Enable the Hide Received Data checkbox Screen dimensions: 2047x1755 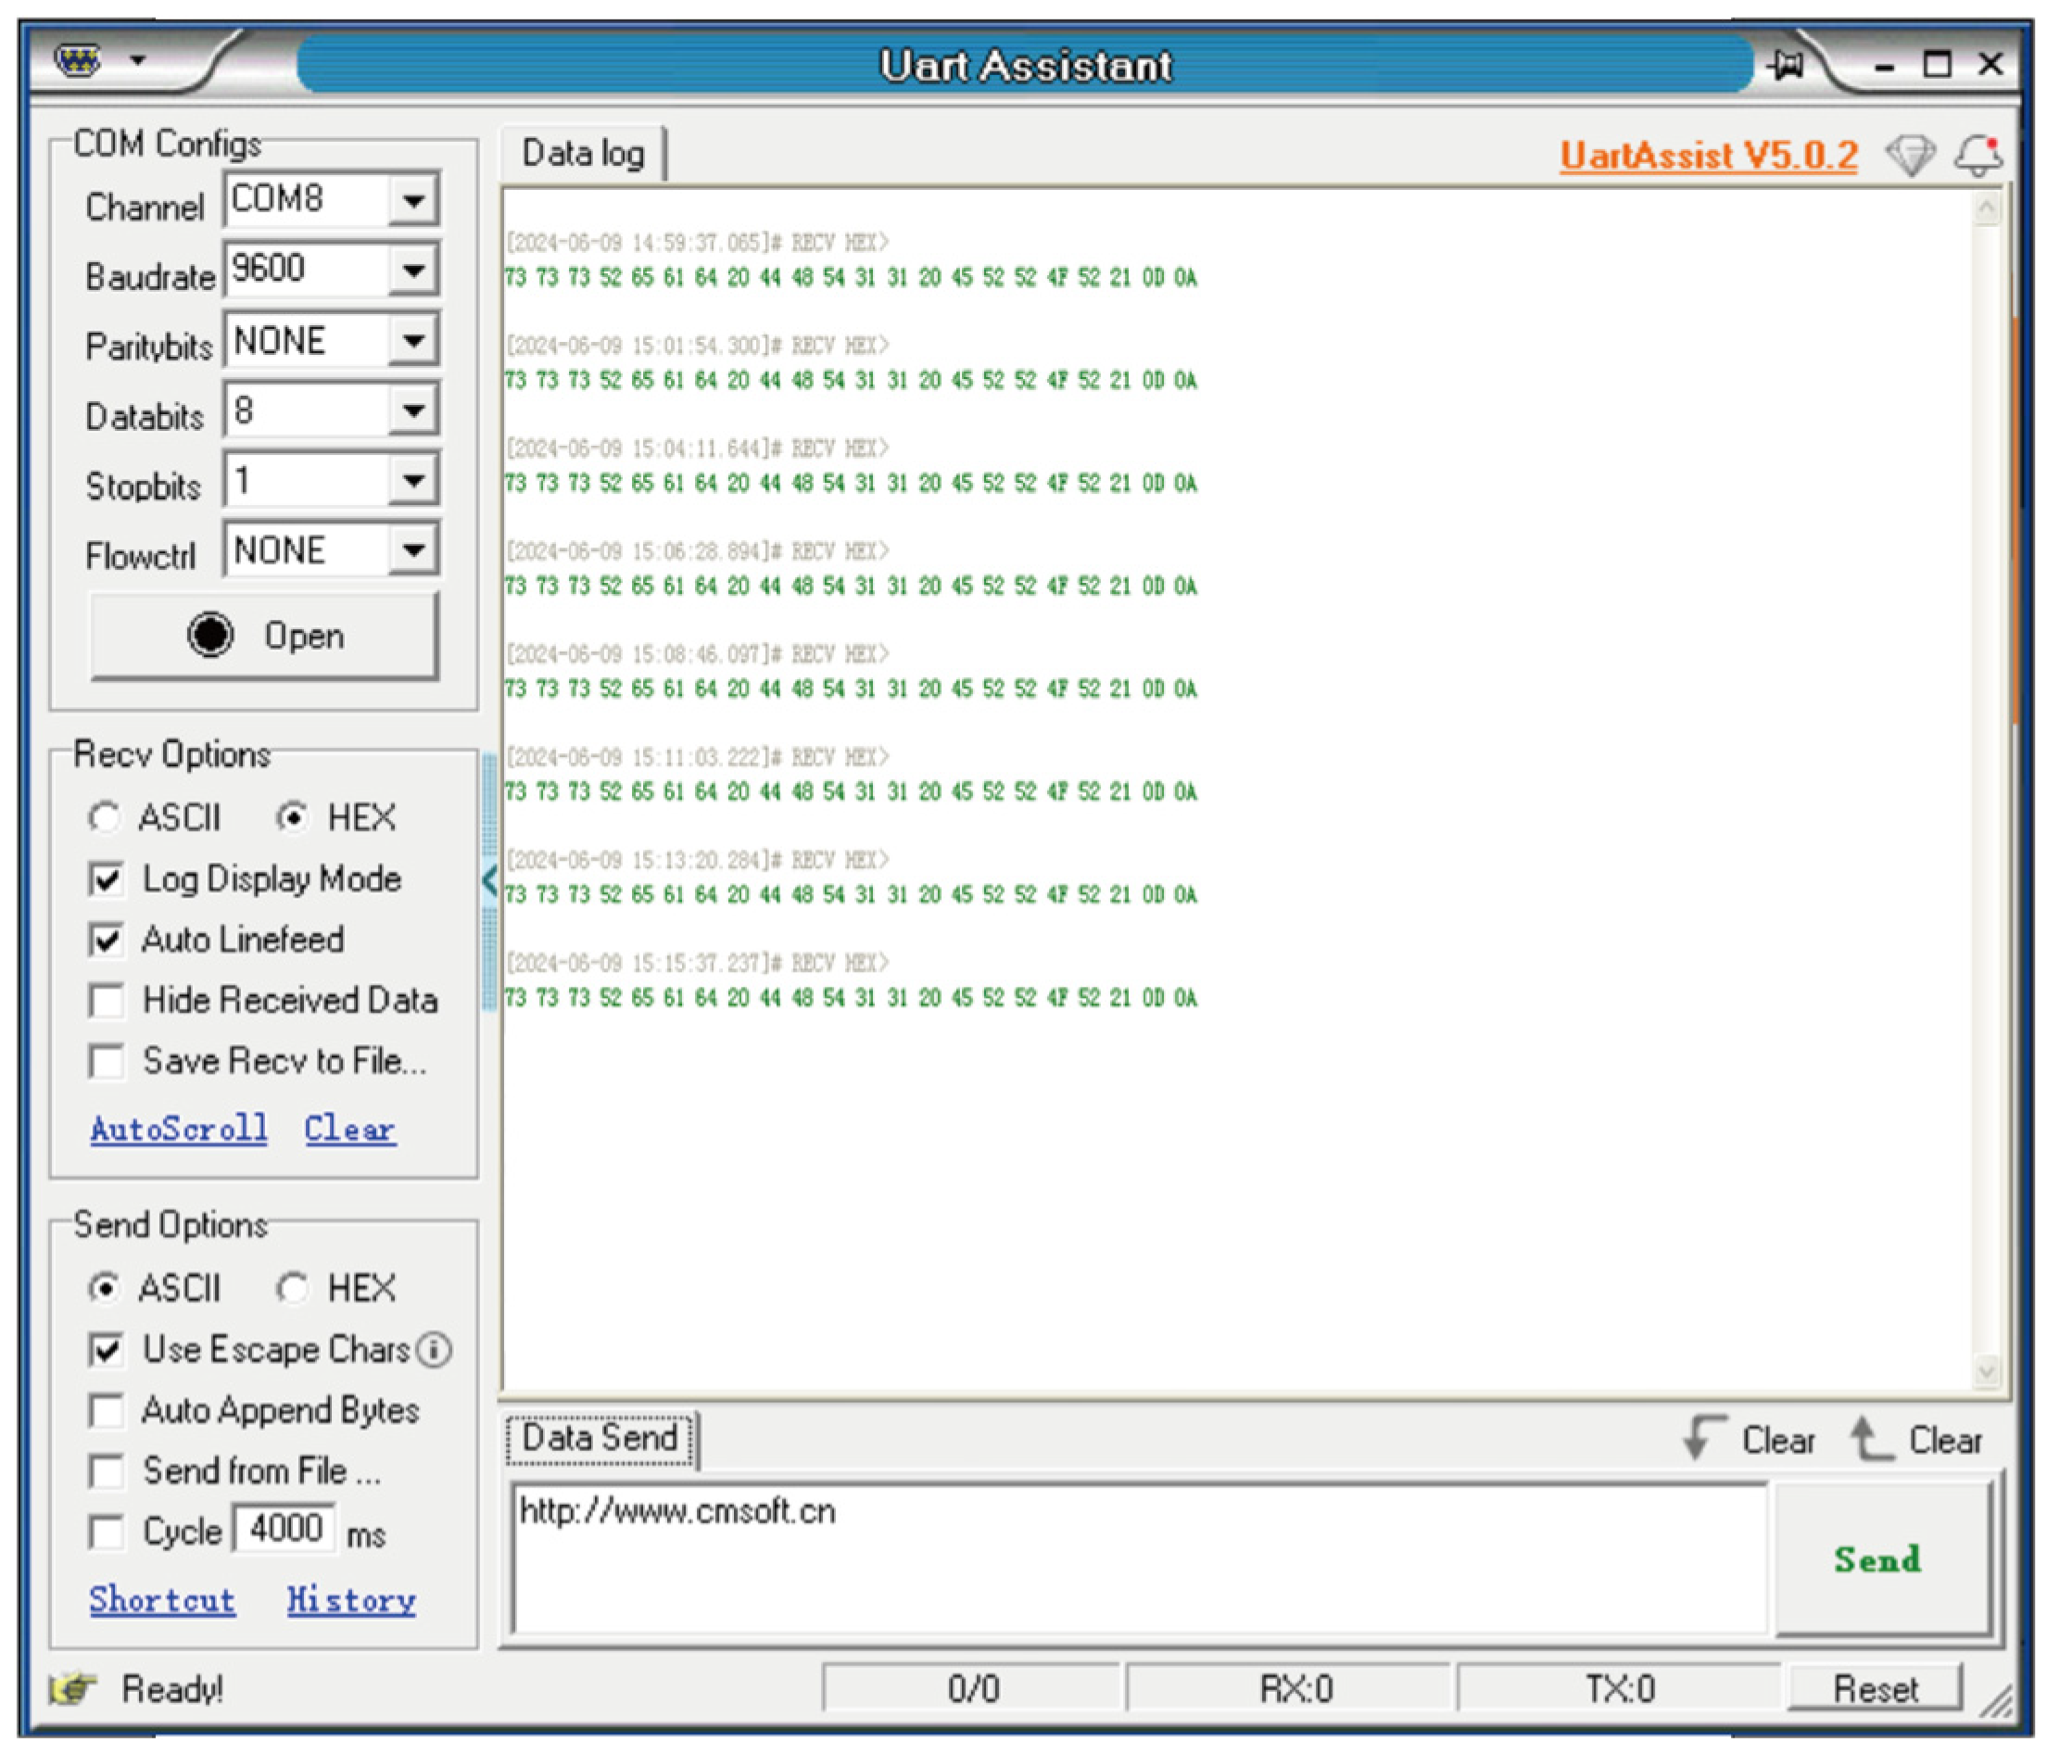pyautogui.click(x=107, y=1001)
